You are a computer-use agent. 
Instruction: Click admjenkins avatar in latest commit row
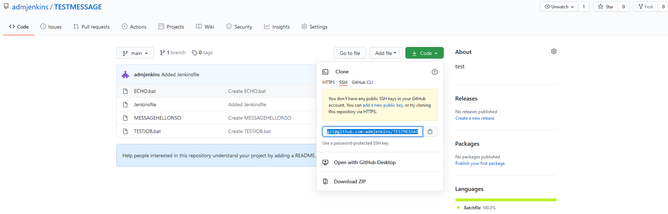125,74
